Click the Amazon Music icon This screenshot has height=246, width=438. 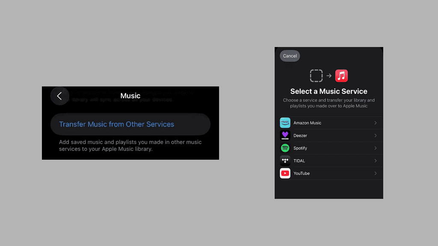click(285, 123)
